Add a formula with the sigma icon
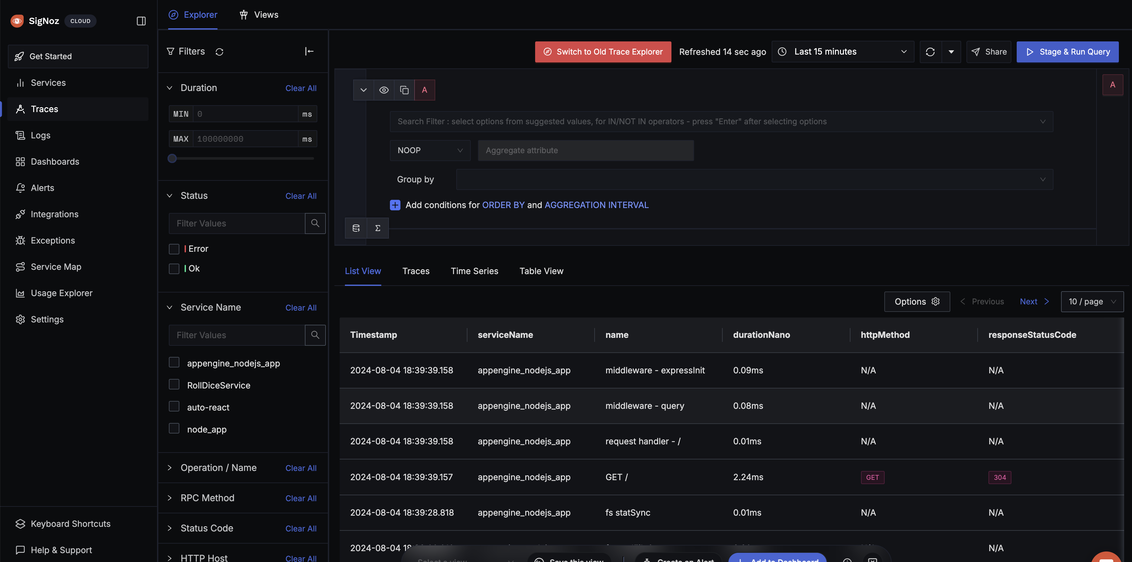The width and height of the screenshot is (1132, 562). coord(377,228)
